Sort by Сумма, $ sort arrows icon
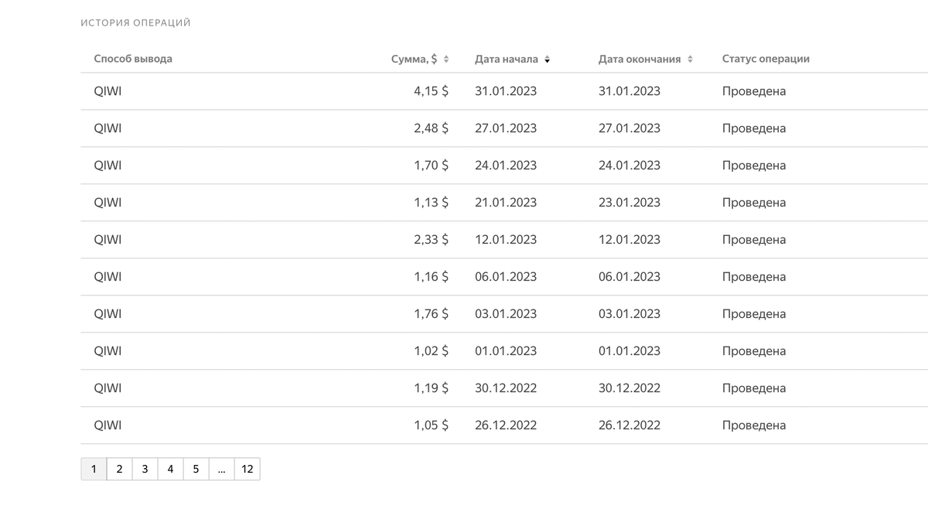Screen dimensions: 928x509 446,59
